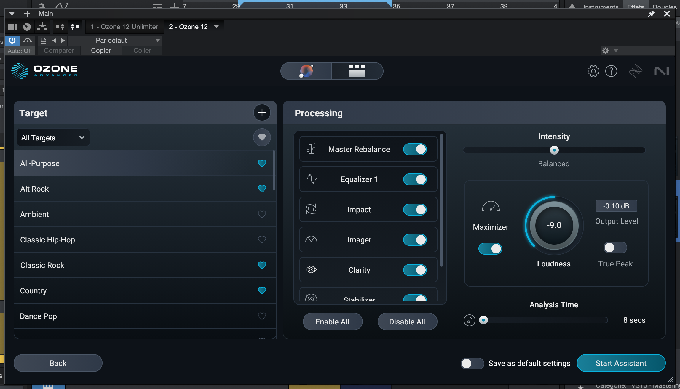The width and height of the screenshot is (680, 389).
Task: Favorite the Ambient target heart
Action: click(262, 214)
